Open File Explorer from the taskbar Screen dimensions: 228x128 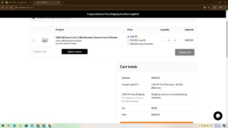20,126
